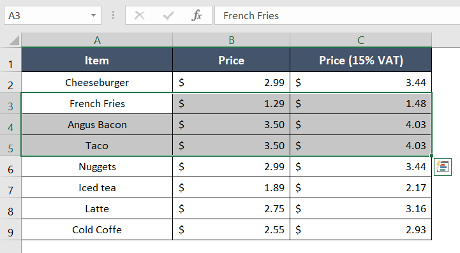Select the Cheeseburger cell
This screenshot has height=253, width=460.
pyautogui.click(x=97, y=82)
